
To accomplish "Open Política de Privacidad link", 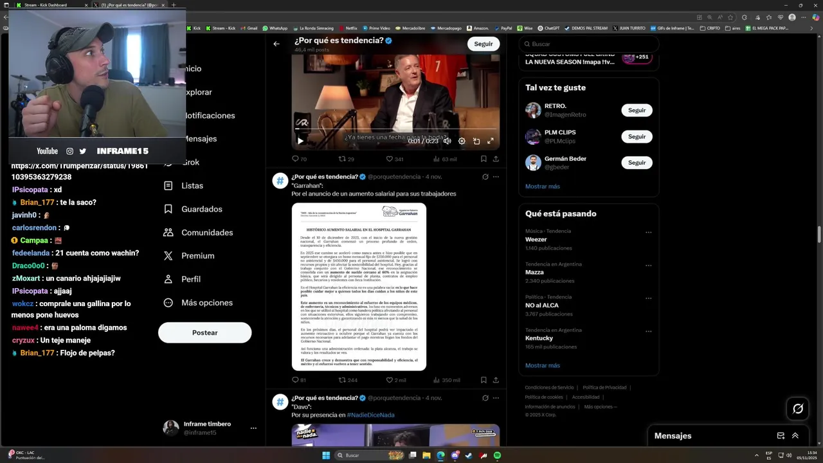I will point(604,387).
